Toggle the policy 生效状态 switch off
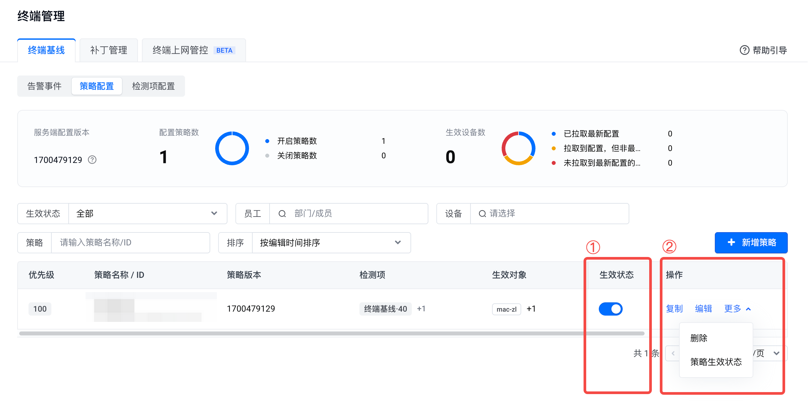The image size is (811, 406). [x=610, y=309]
